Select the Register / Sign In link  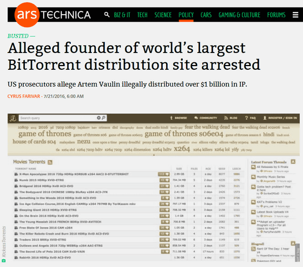coord(280,118)
